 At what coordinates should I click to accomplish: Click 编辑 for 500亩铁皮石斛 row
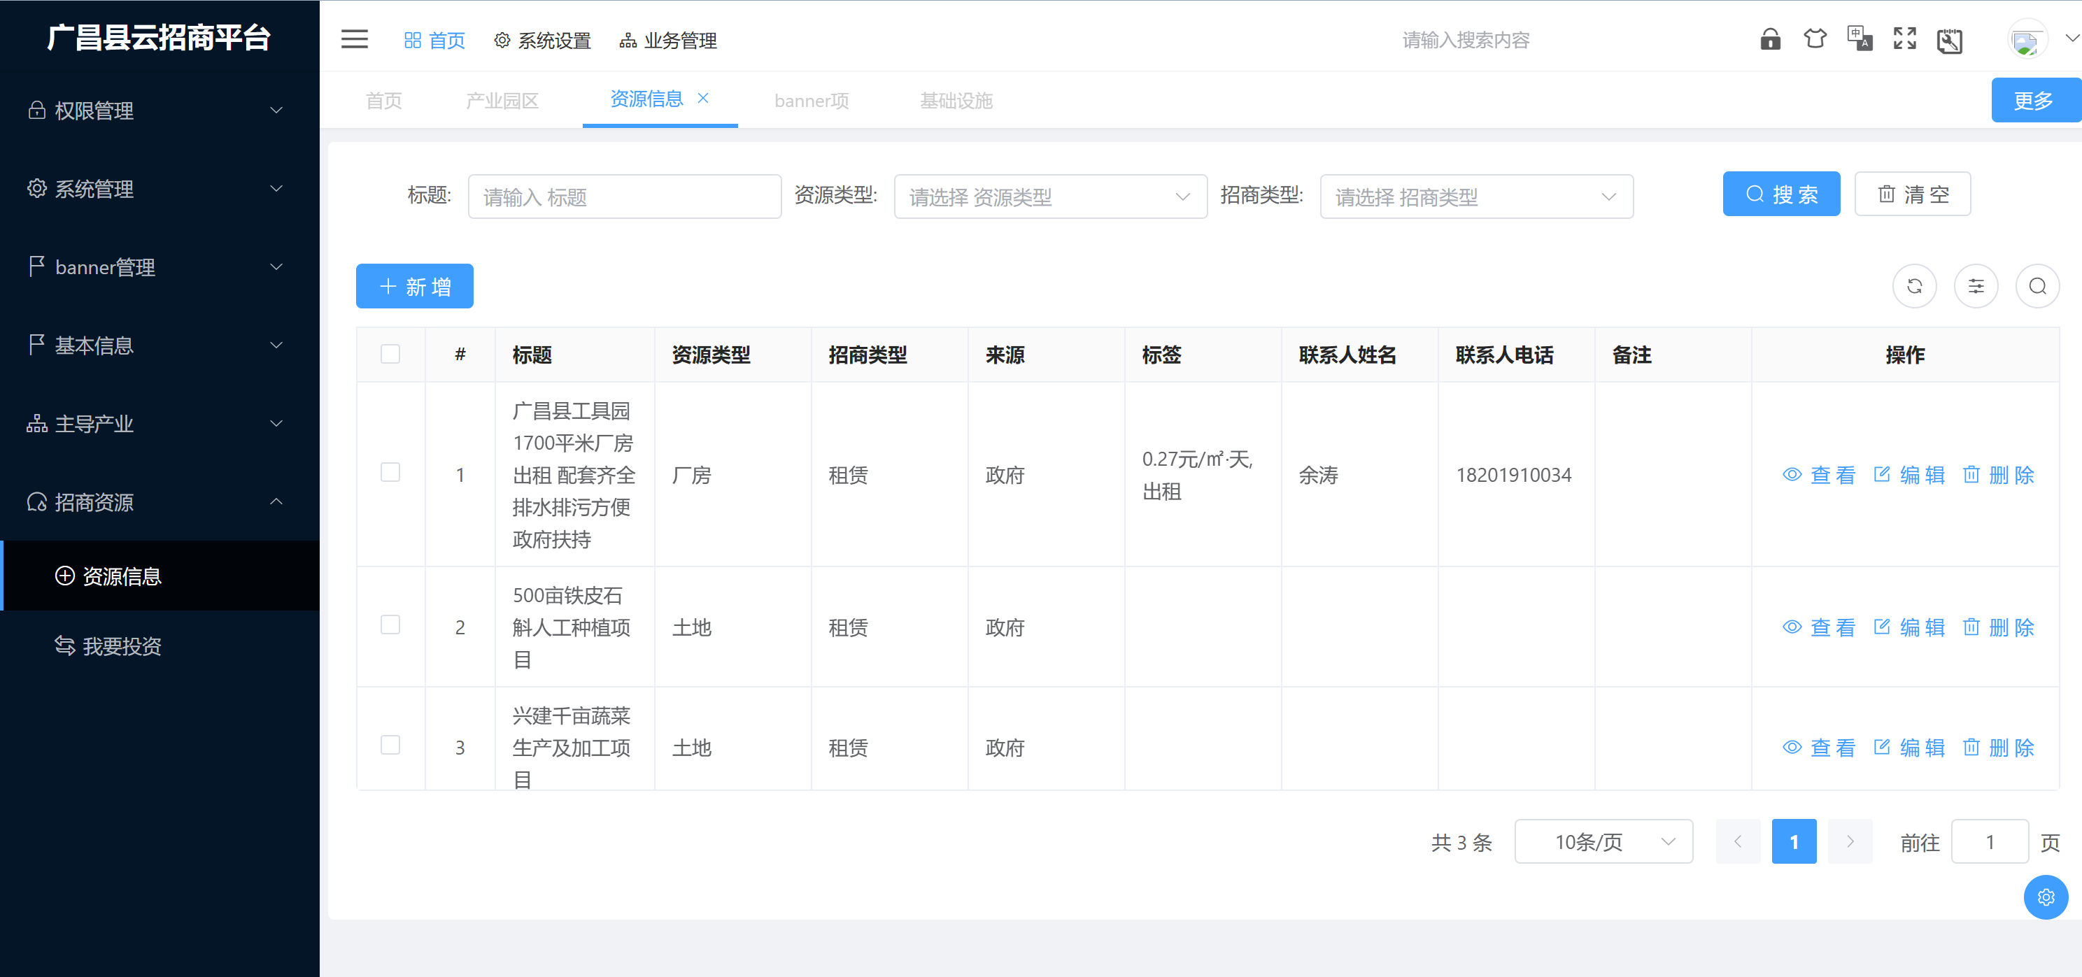[1909, 628]
